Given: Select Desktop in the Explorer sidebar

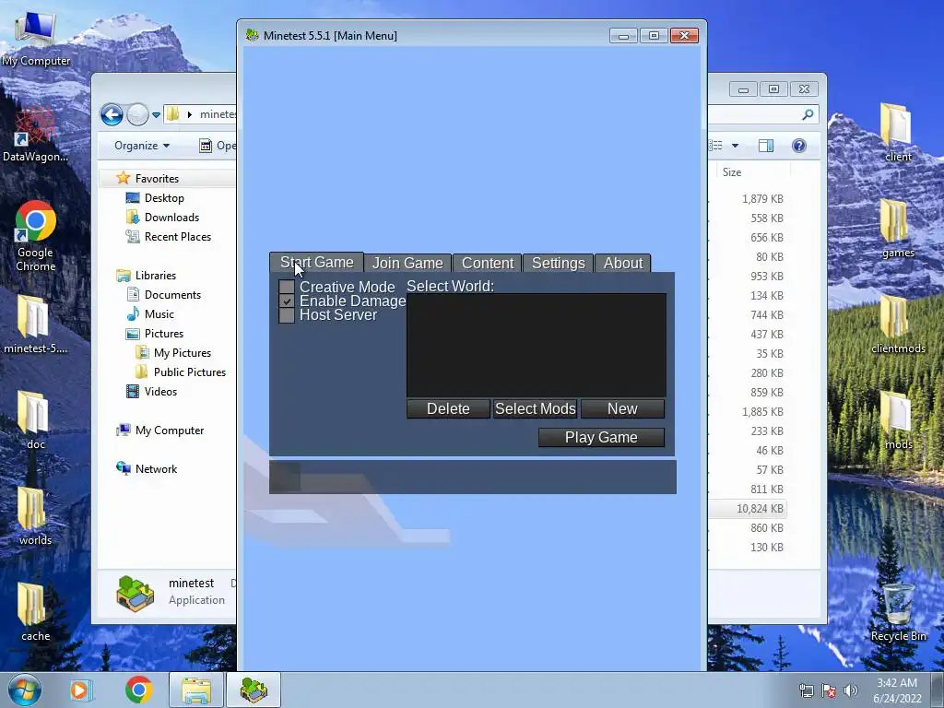Looking at the screenshot, I should pos(164,198).
